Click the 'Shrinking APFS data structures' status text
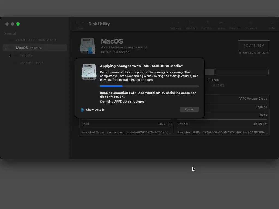This screenshot has height=209, width=279. 122,102
